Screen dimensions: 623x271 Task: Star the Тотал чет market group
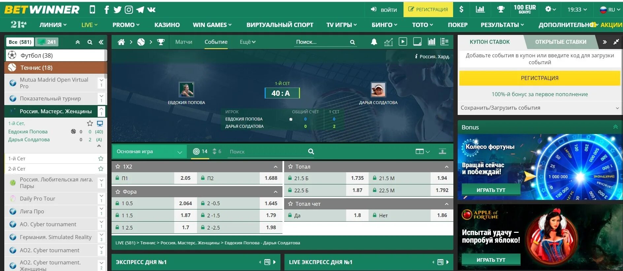tap(290, 204)
